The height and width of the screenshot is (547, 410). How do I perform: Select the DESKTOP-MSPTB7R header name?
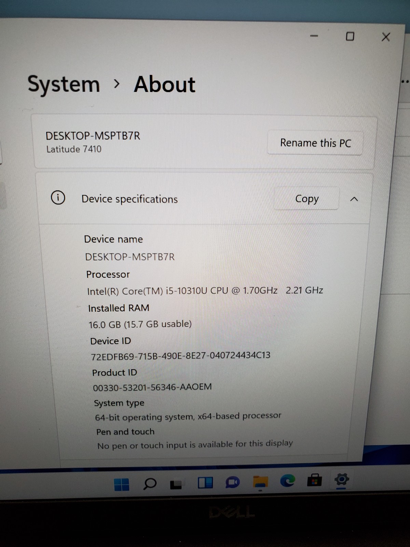click(x=93, y=136)
